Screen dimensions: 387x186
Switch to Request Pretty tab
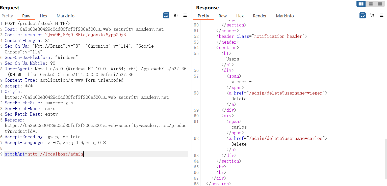tap(7, 16)
